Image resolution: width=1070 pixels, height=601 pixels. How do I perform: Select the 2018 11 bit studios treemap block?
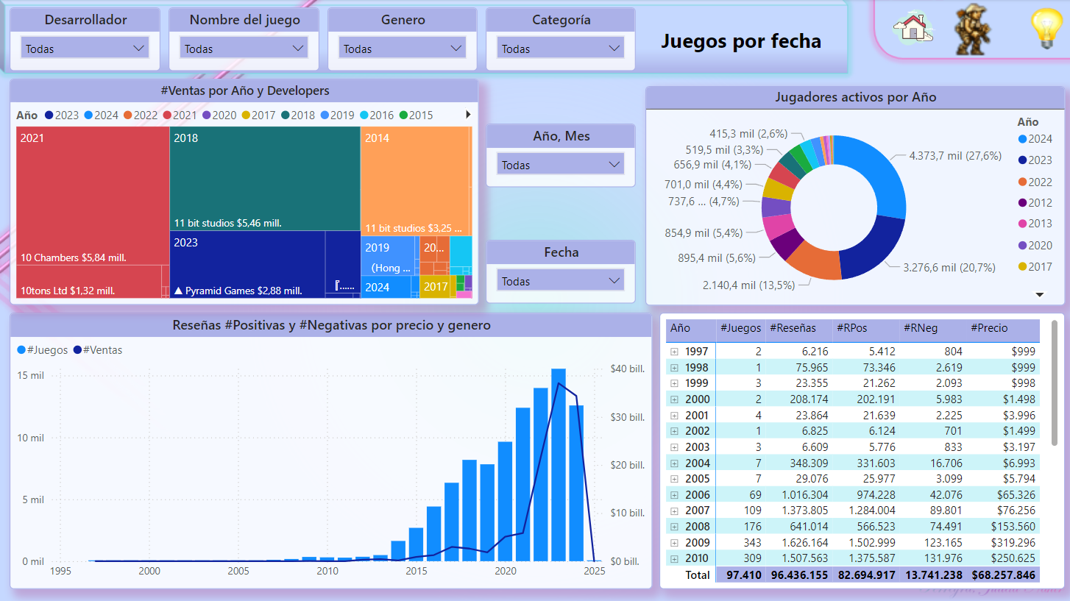point(265,179)
